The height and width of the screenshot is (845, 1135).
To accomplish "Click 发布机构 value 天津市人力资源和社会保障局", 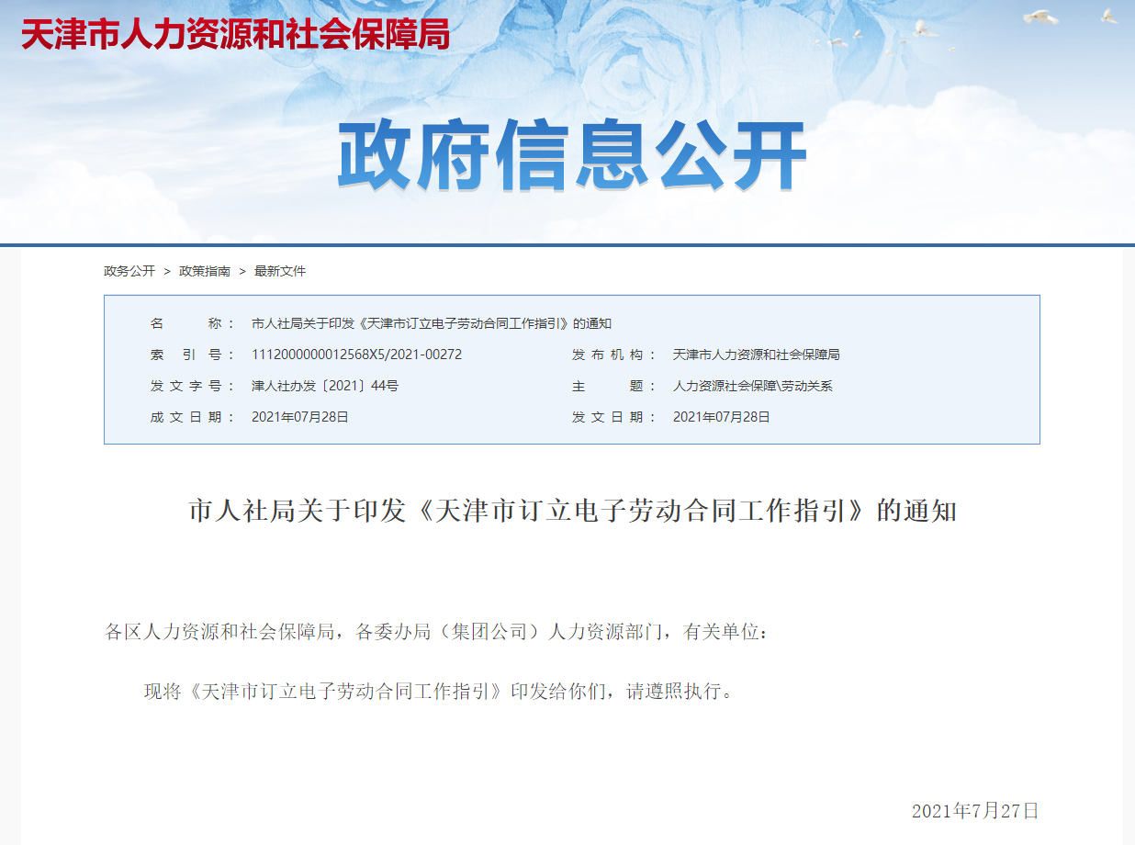I will [x=756, y=355].
